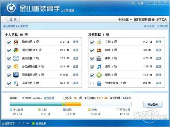Uncheck the 影视播放记录 checkbox
Screen dimensions: 170x127
9,75
